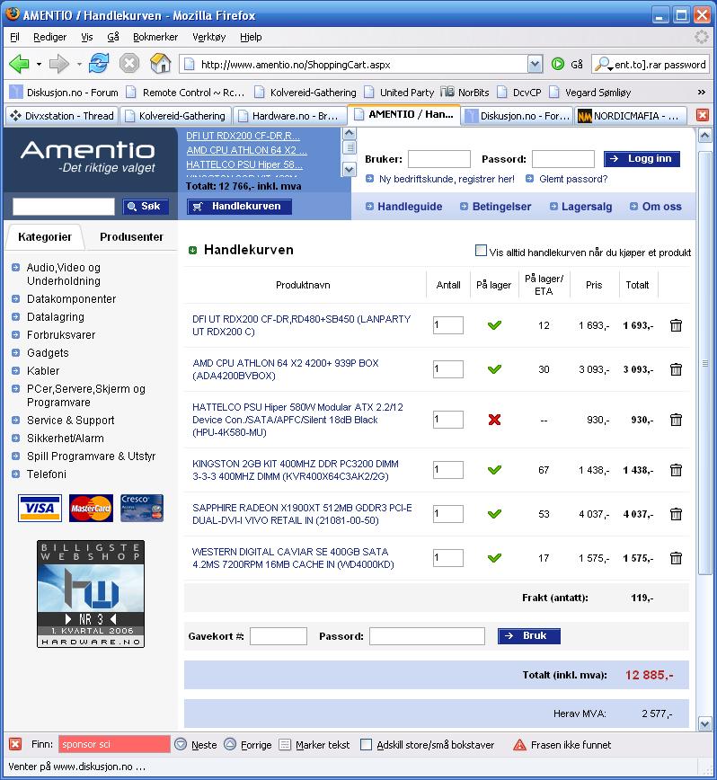717x780 pixels.
Task: Open Glemt passord? link
Action: coord(573,179)
